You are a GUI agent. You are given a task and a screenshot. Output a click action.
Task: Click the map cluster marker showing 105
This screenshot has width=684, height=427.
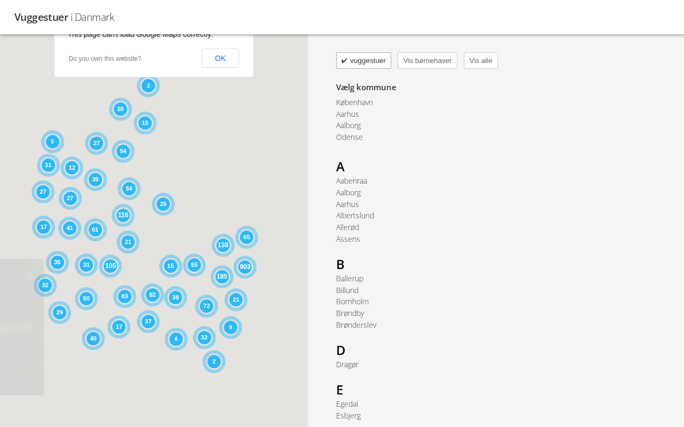click(x=110, y=266)
